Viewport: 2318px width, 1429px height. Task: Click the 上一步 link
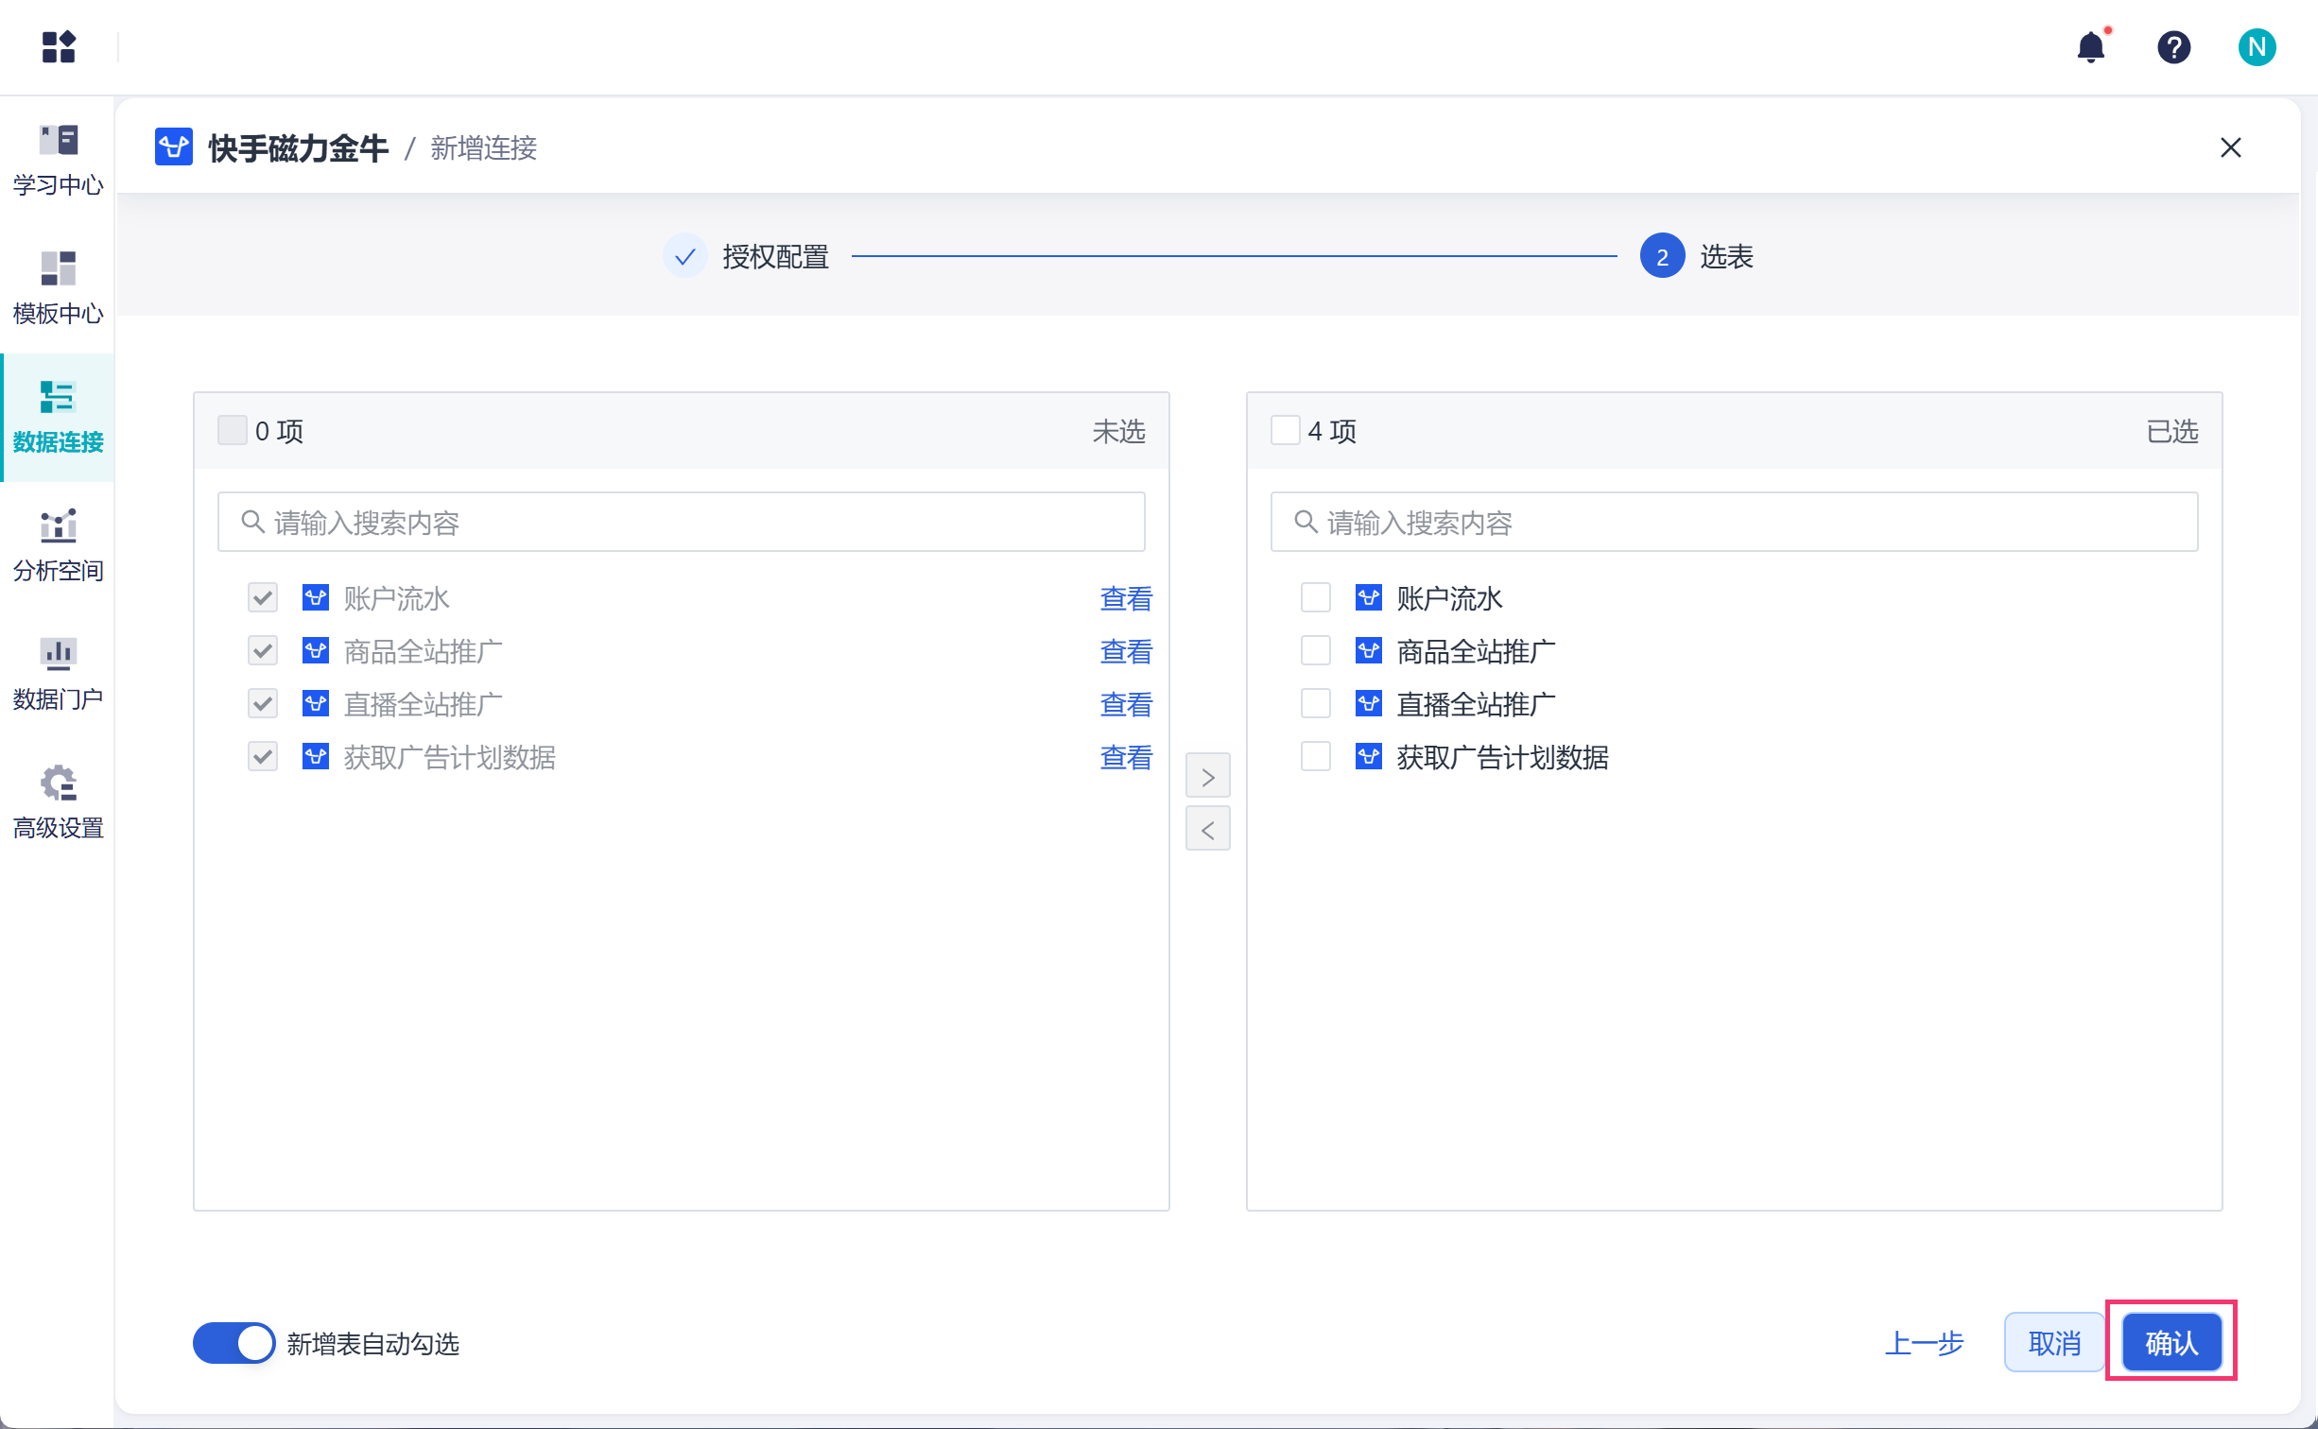[x=1925, y=1343]
